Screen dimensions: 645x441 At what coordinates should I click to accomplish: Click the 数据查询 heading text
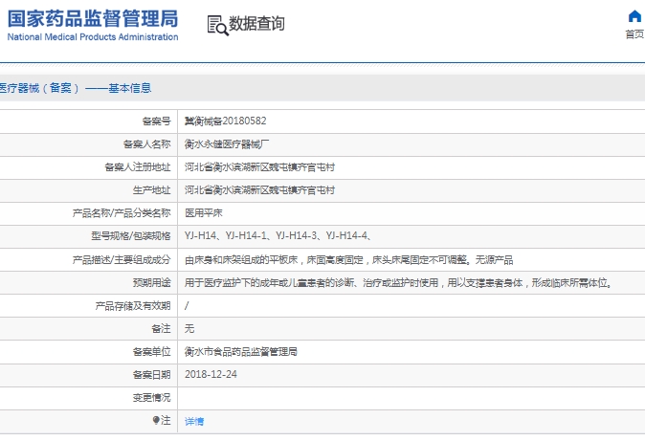click(256, 24)
